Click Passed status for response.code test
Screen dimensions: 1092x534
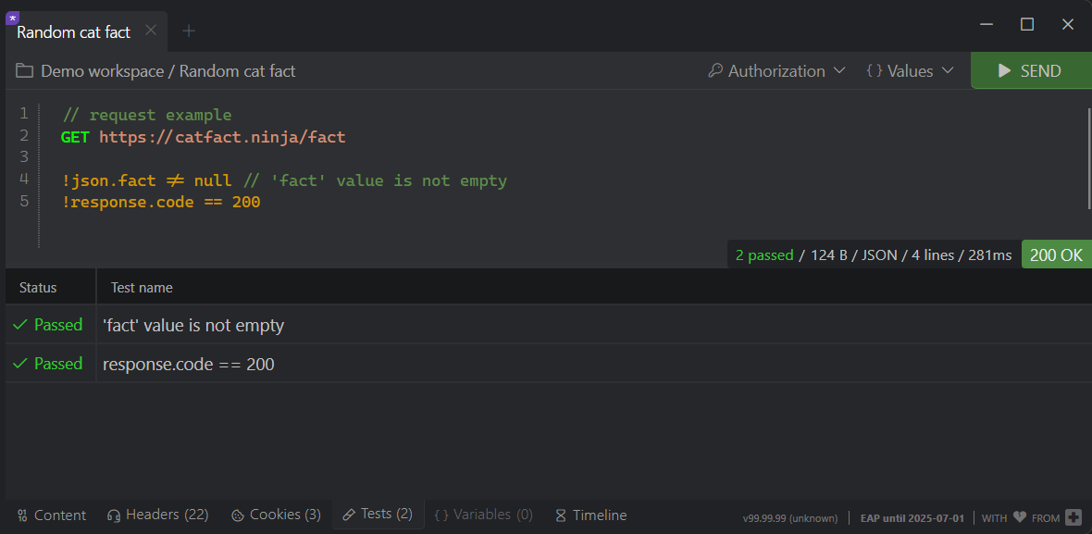pyautogui.click(x=58, y=364)
